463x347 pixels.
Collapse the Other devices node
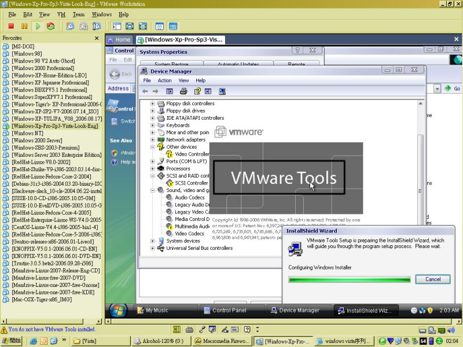point(152,147)
